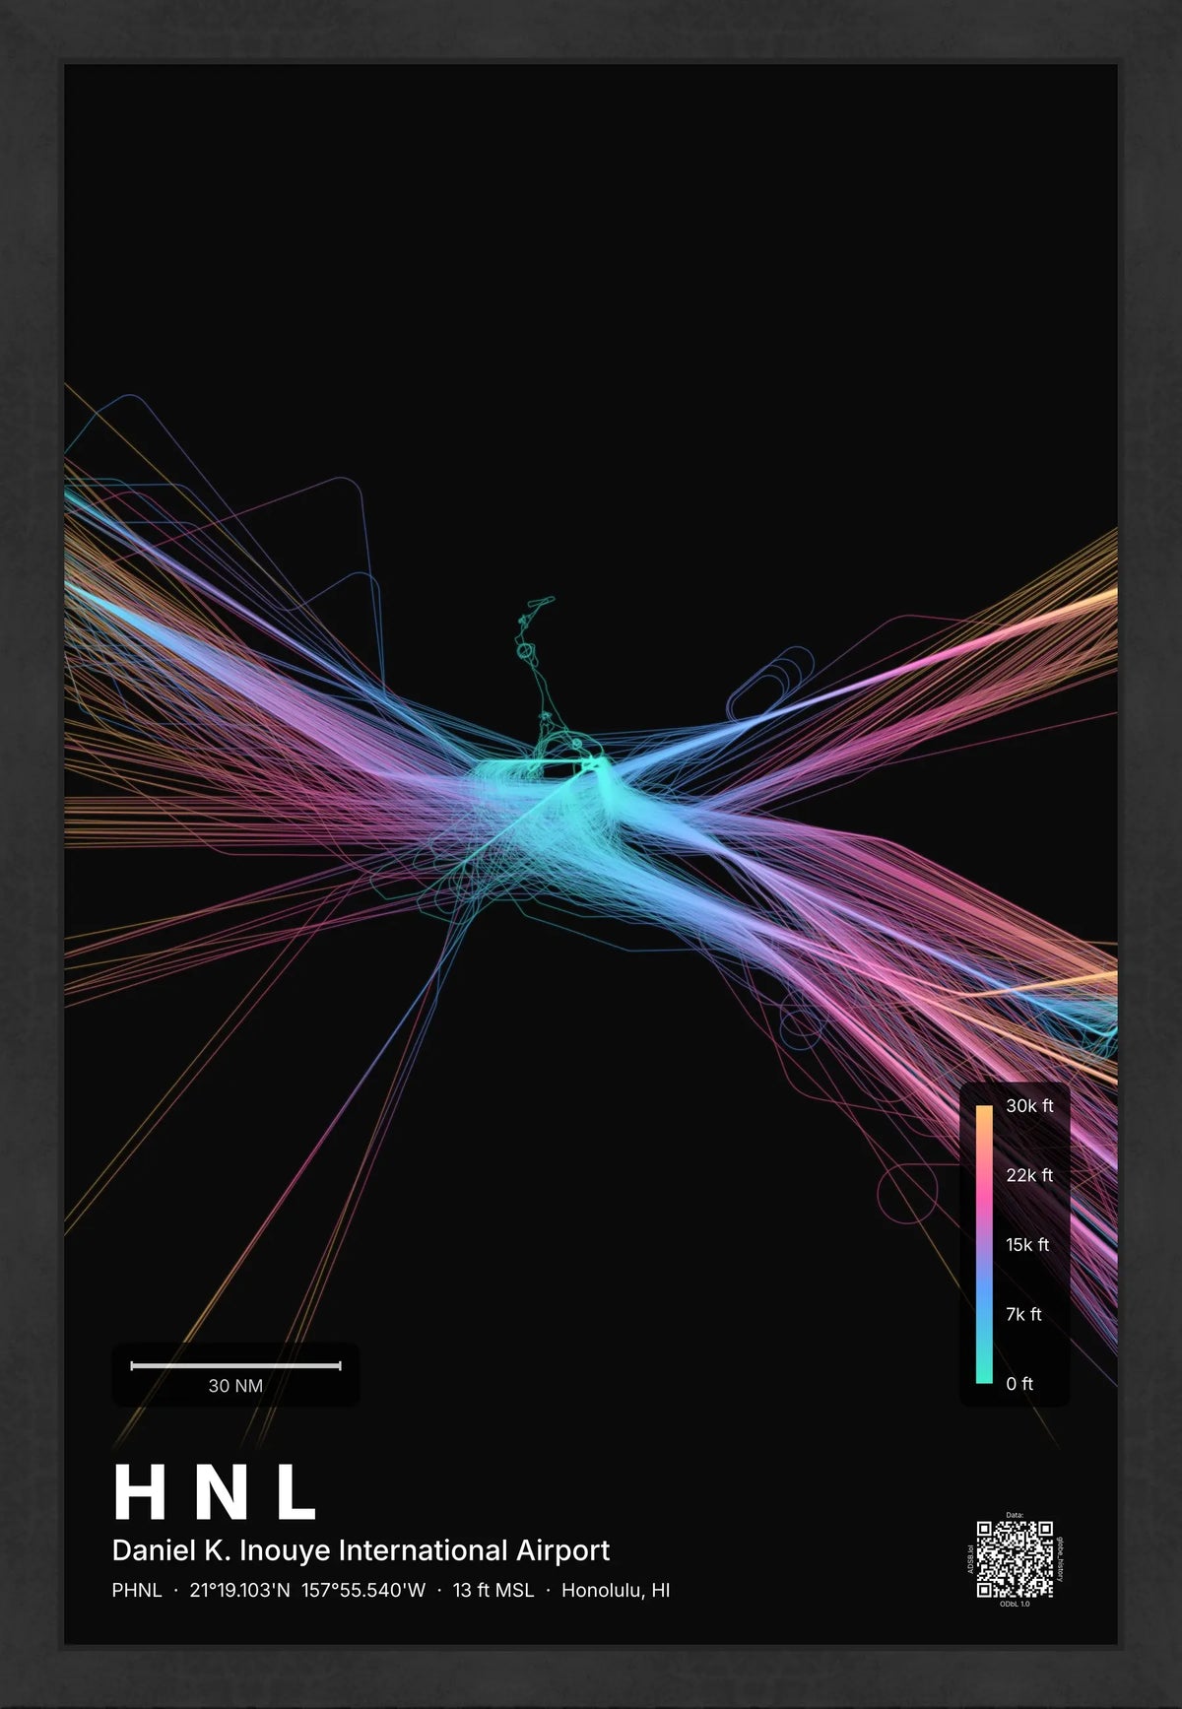The image size is (1182, 1709).
Task: Select the 'Daniel K. Inouye International Airport' text
Action: [361, 1550]
